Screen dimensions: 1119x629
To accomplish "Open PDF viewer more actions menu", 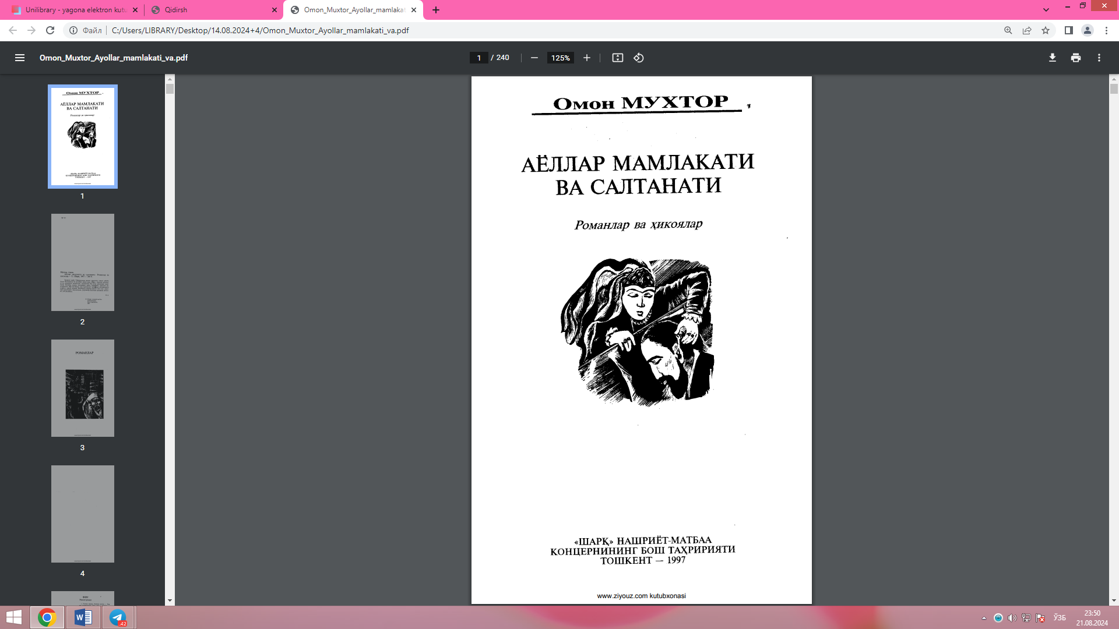I will point(1099,58).
